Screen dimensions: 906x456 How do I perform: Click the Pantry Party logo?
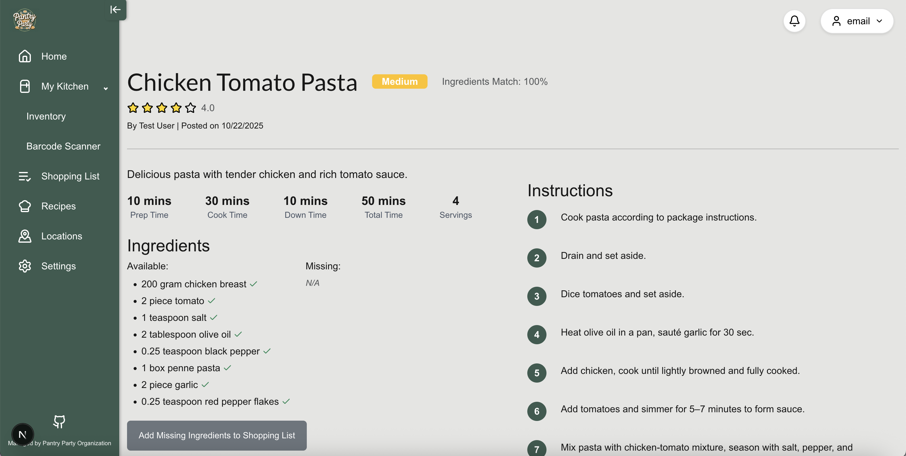[24, 20]
